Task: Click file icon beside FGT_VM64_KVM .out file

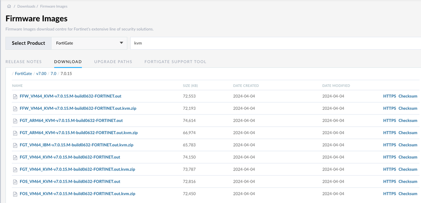Action: pyautogui.click(x=15, y=157)
